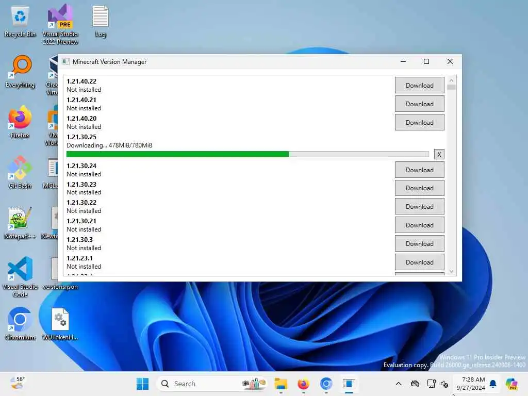
Task: Open the Windows Start menu
Action: (x=142, y=384)
